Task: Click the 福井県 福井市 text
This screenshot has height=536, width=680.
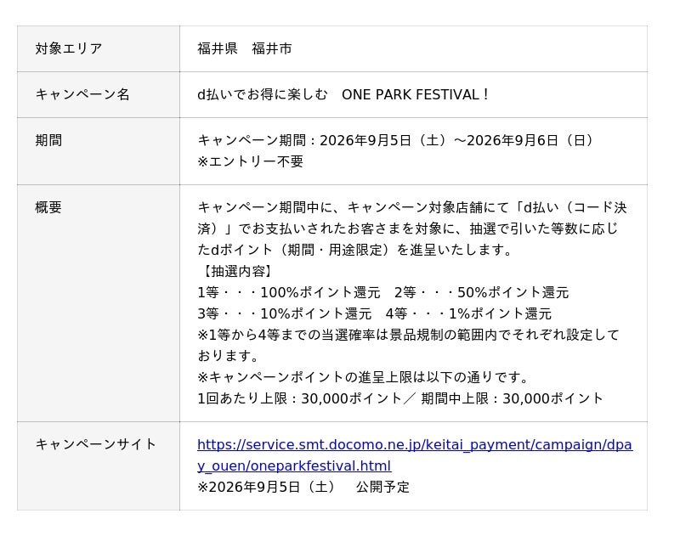Action: [x=245, y=48]
